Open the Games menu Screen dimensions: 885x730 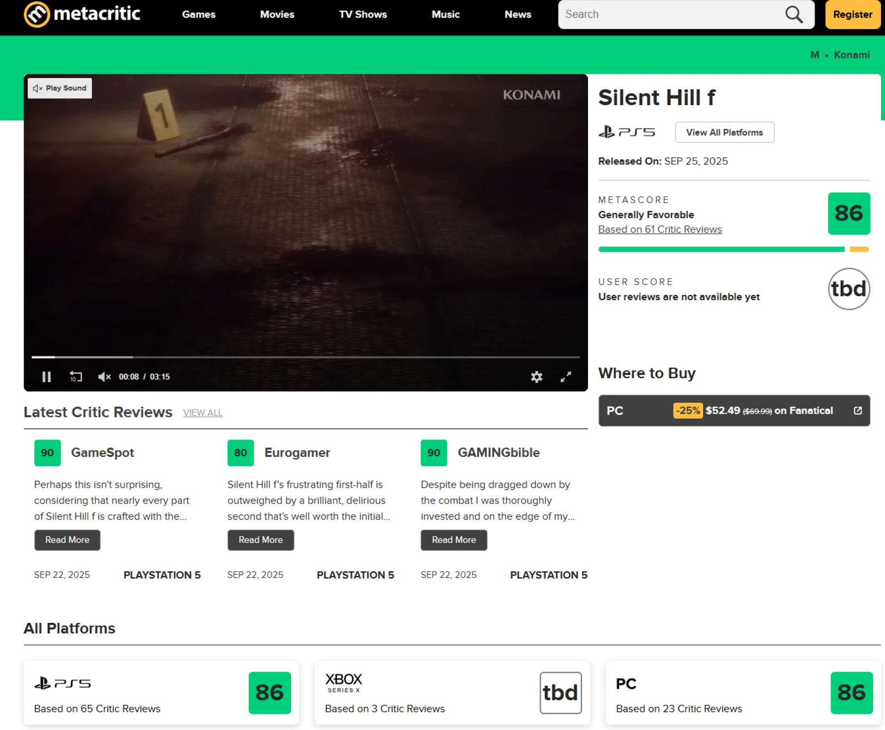[x=199, y=15]
